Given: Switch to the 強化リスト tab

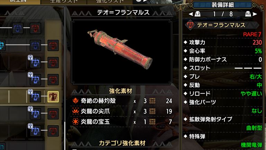Looking at the screenshot, I should (x=110, y=2).
